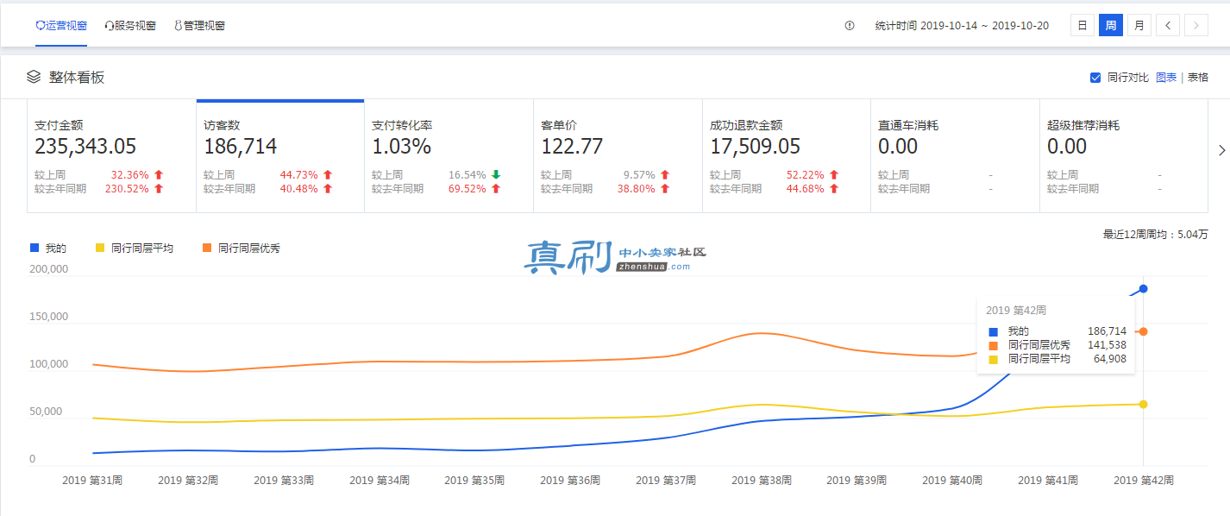Click the 管理视窗 medal icon
The image size is (1230, 516).
(x=179, y=26)
